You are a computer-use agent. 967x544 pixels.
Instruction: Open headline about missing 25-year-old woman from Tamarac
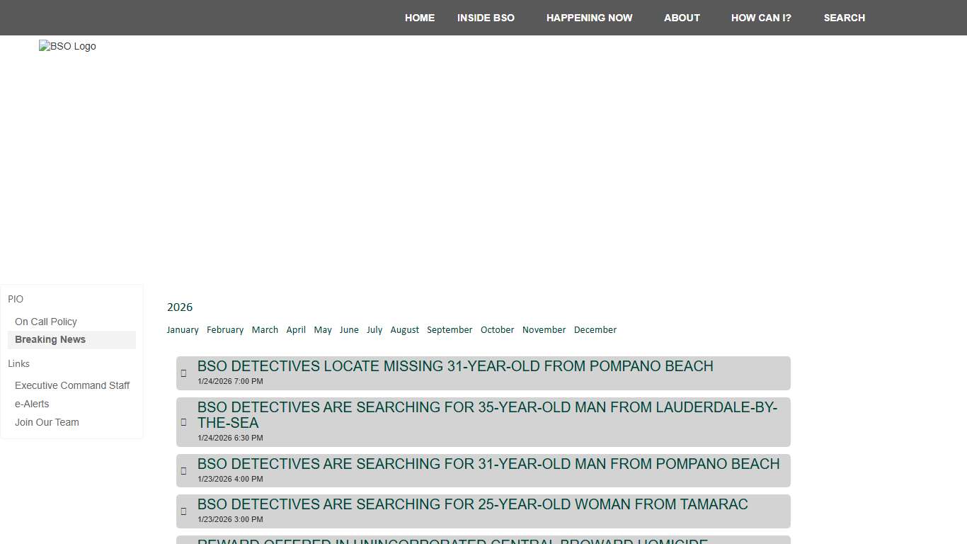tap(472, 504)
